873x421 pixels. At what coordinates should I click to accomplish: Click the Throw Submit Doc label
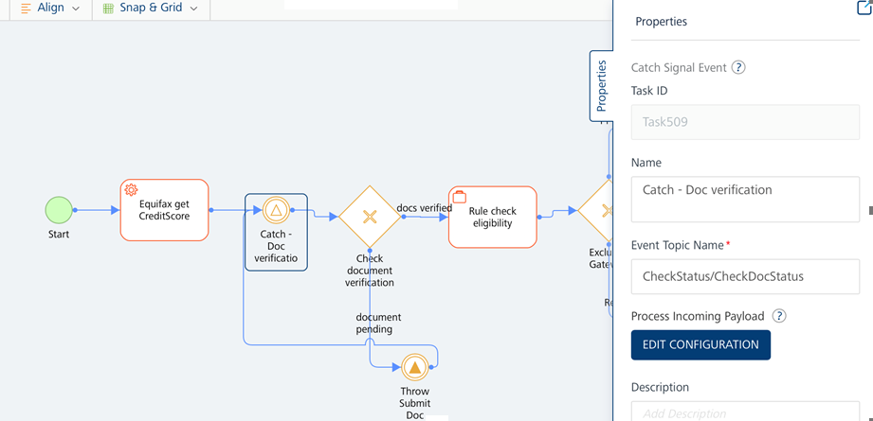coord(415,403)
